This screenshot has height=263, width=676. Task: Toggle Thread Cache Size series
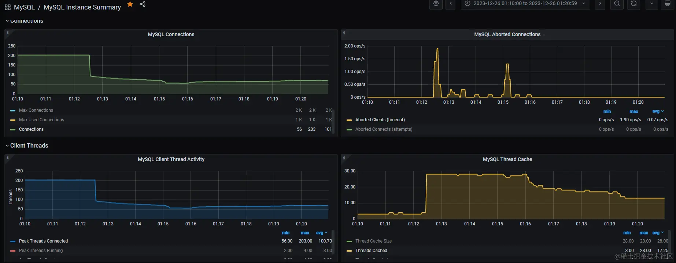[x=373, y=241]
